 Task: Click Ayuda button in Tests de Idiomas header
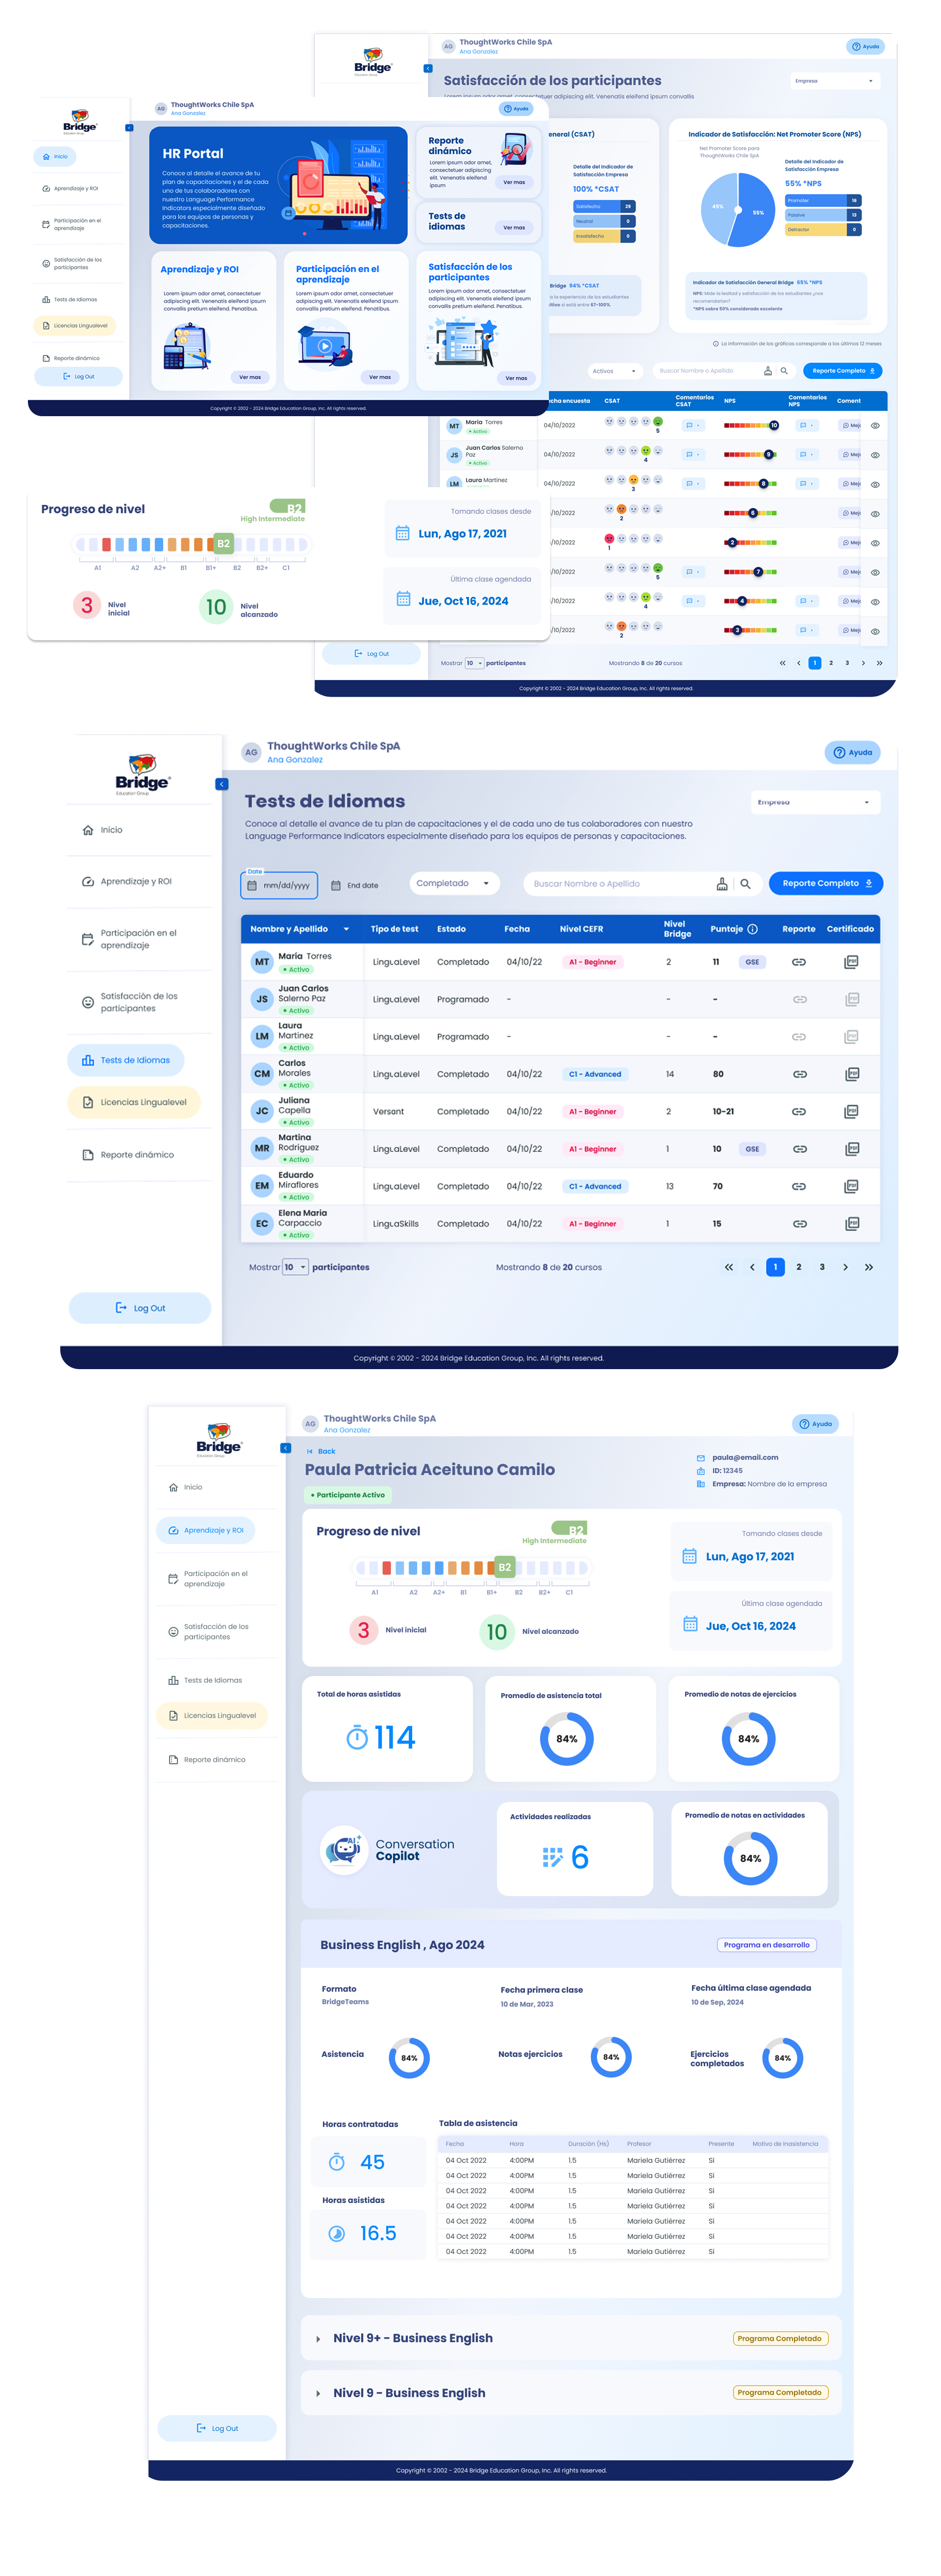(x=852, y=752)
